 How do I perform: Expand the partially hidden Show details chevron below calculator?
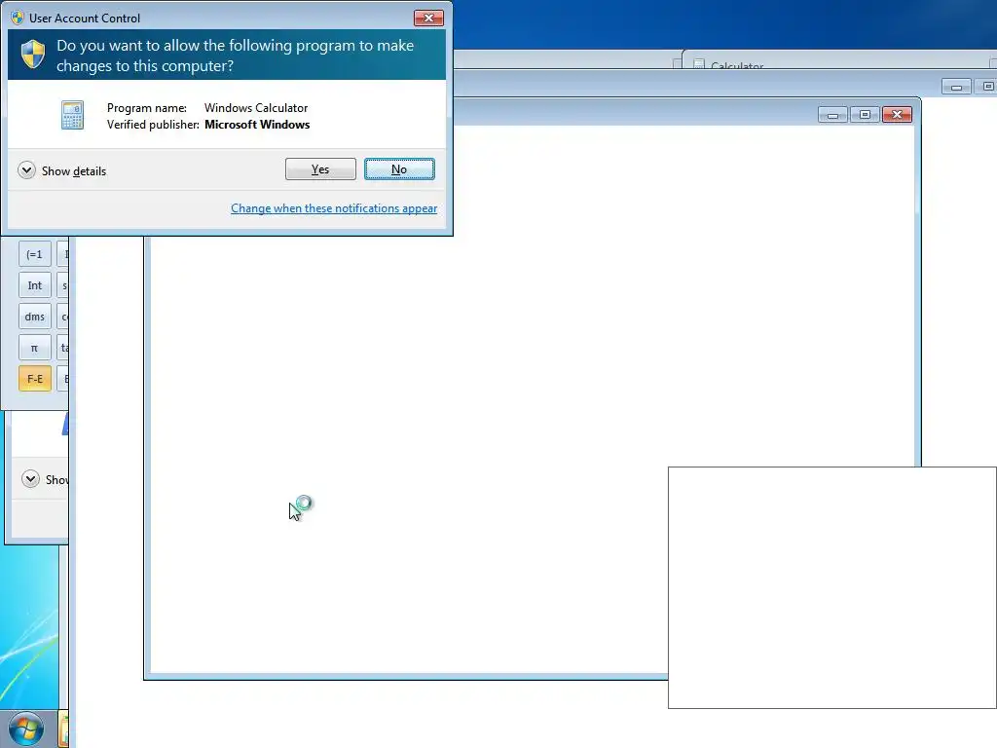click(30, 479)
